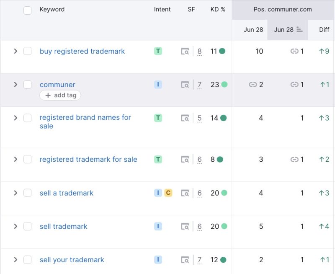The height and width of the screenshot is (274, 335).
Task: Click the KD dot for registered trademark for sale
Action: [220, 160]
